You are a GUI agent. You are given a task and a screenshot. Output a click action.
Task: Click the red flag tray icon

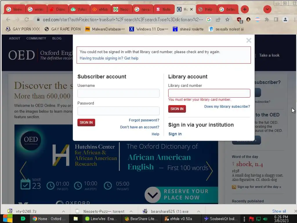[x=251, y=219]
